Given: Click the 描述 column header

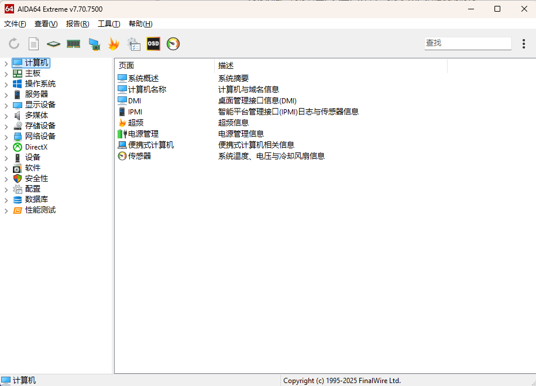Looking at the screenshot, I should point(331,65).
